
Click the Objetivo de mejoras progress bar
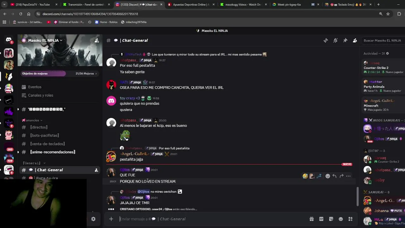pyautogui.click(x=43, y=73)
